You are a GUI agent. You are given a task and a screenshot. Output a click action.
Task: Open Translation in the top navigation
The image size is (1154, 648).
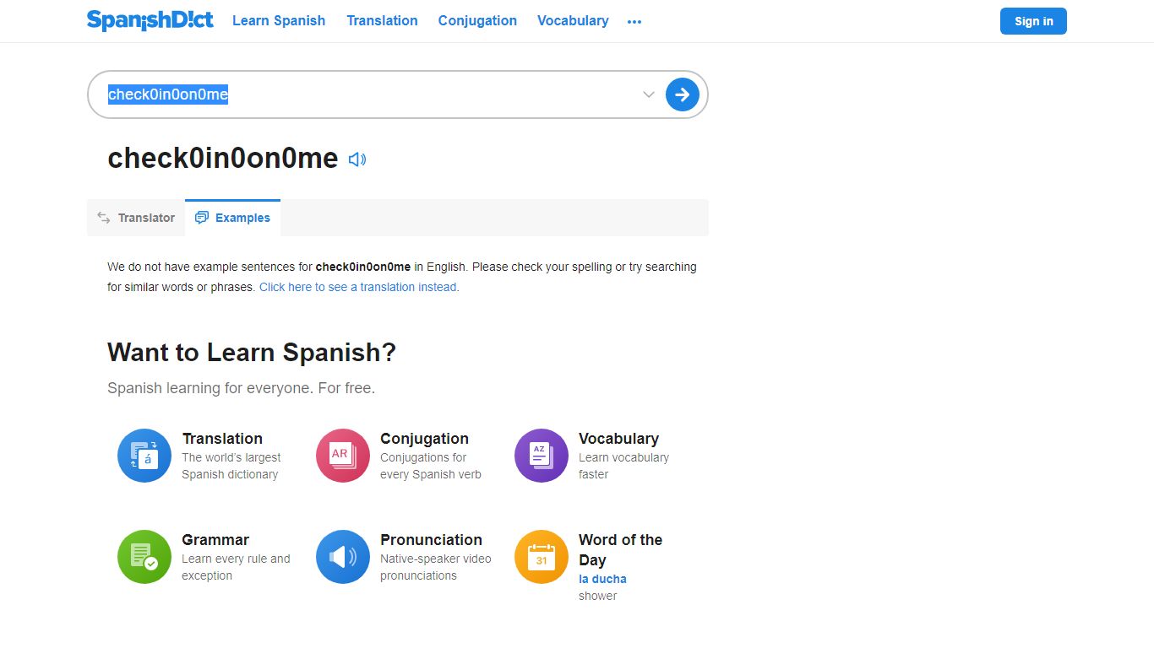click(382, 20)
